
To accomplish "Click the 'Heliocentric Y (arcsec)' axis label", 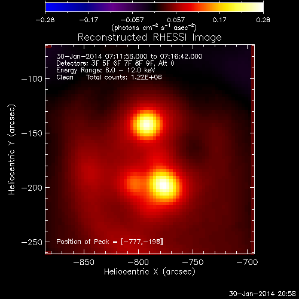I will click(x=11, y=149).
